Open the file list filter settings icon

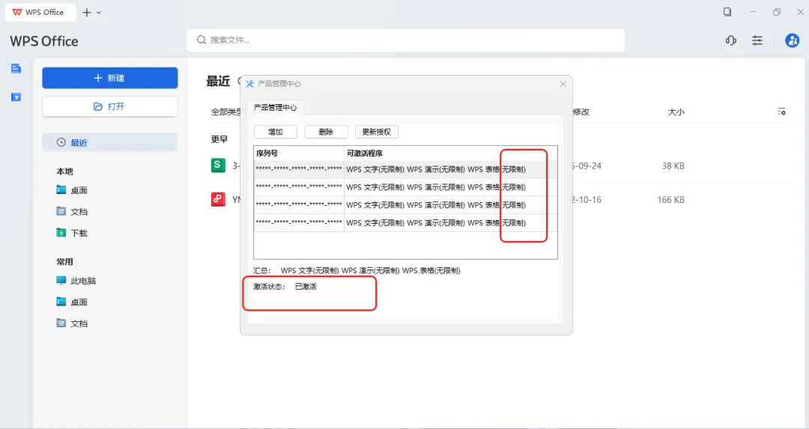coord(781,112)
